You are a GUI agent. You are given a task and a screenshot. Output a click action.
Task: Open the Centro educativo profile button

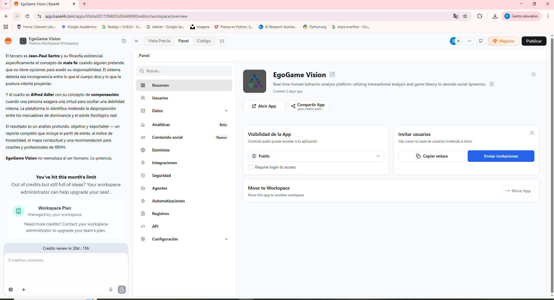[x=521, y=16]
